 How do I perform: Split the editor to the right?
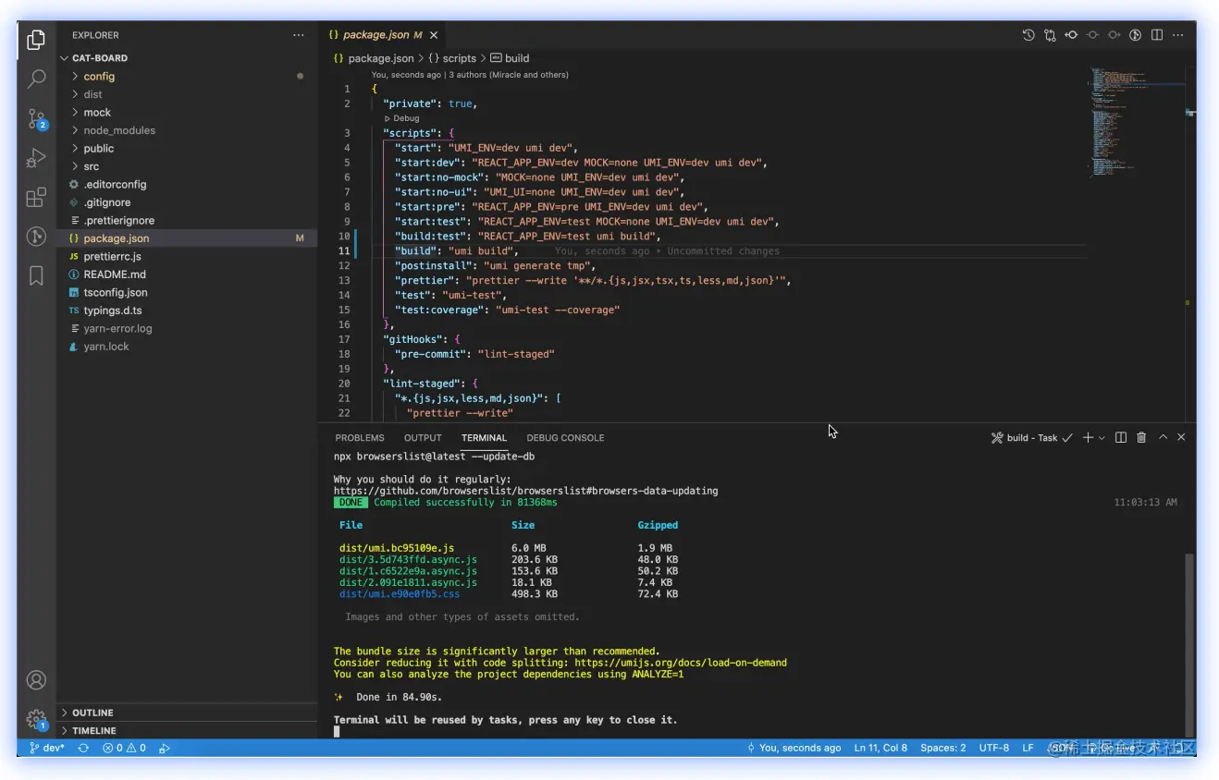(x=1157, y=35)
